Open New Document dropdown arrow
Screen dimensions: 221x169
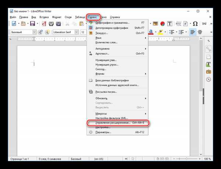(x=18, y=24)
